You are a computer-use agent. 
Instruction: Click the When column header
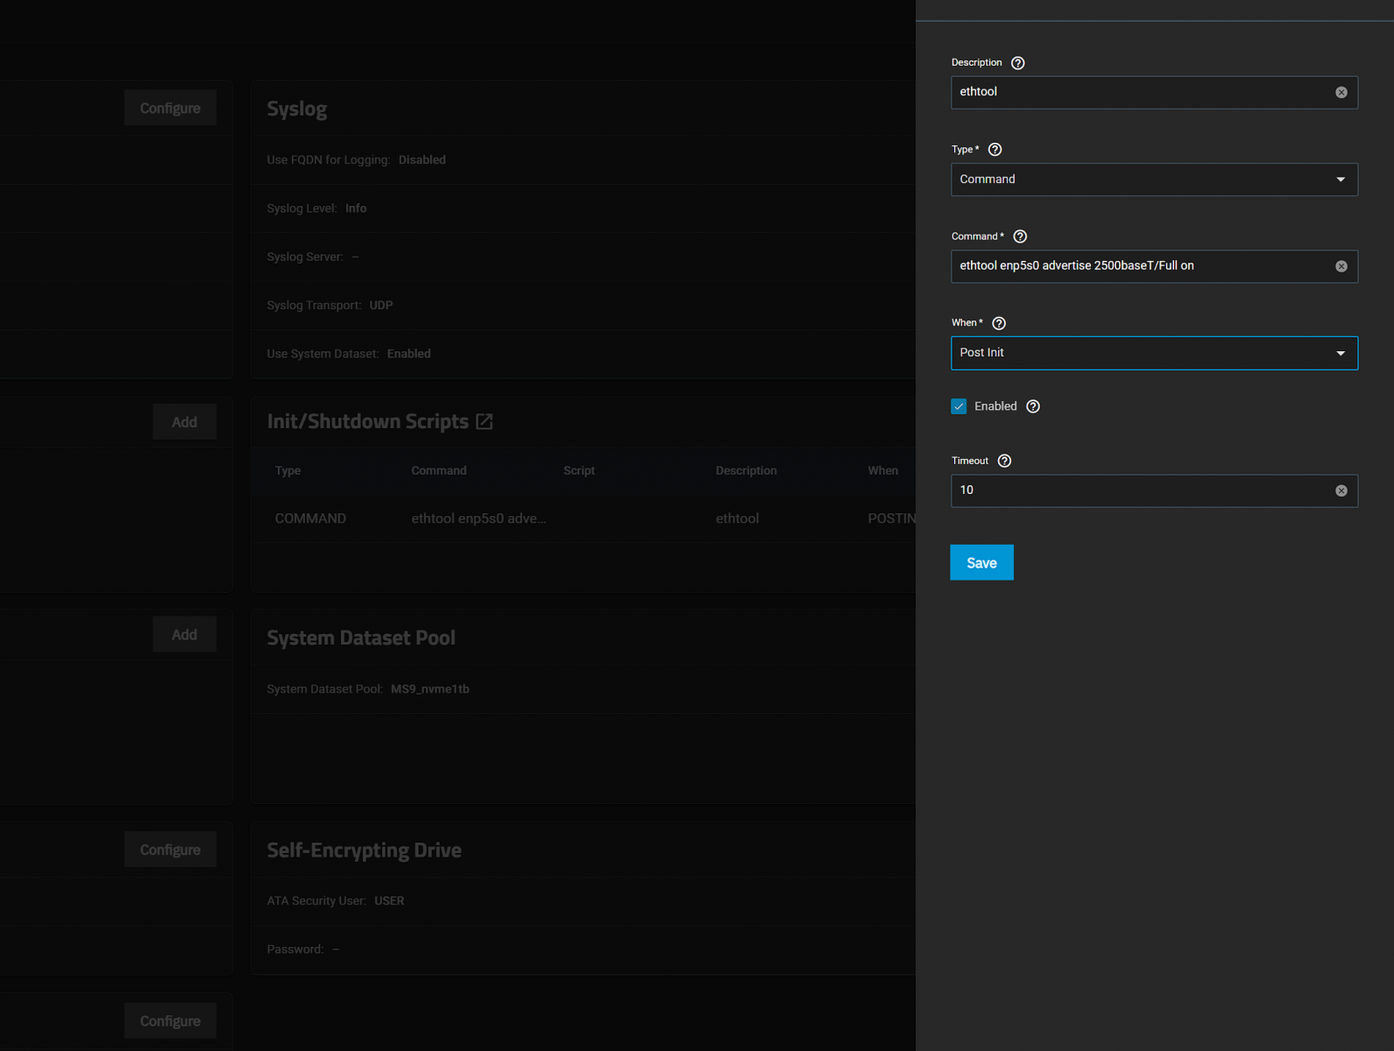[883, 471]
